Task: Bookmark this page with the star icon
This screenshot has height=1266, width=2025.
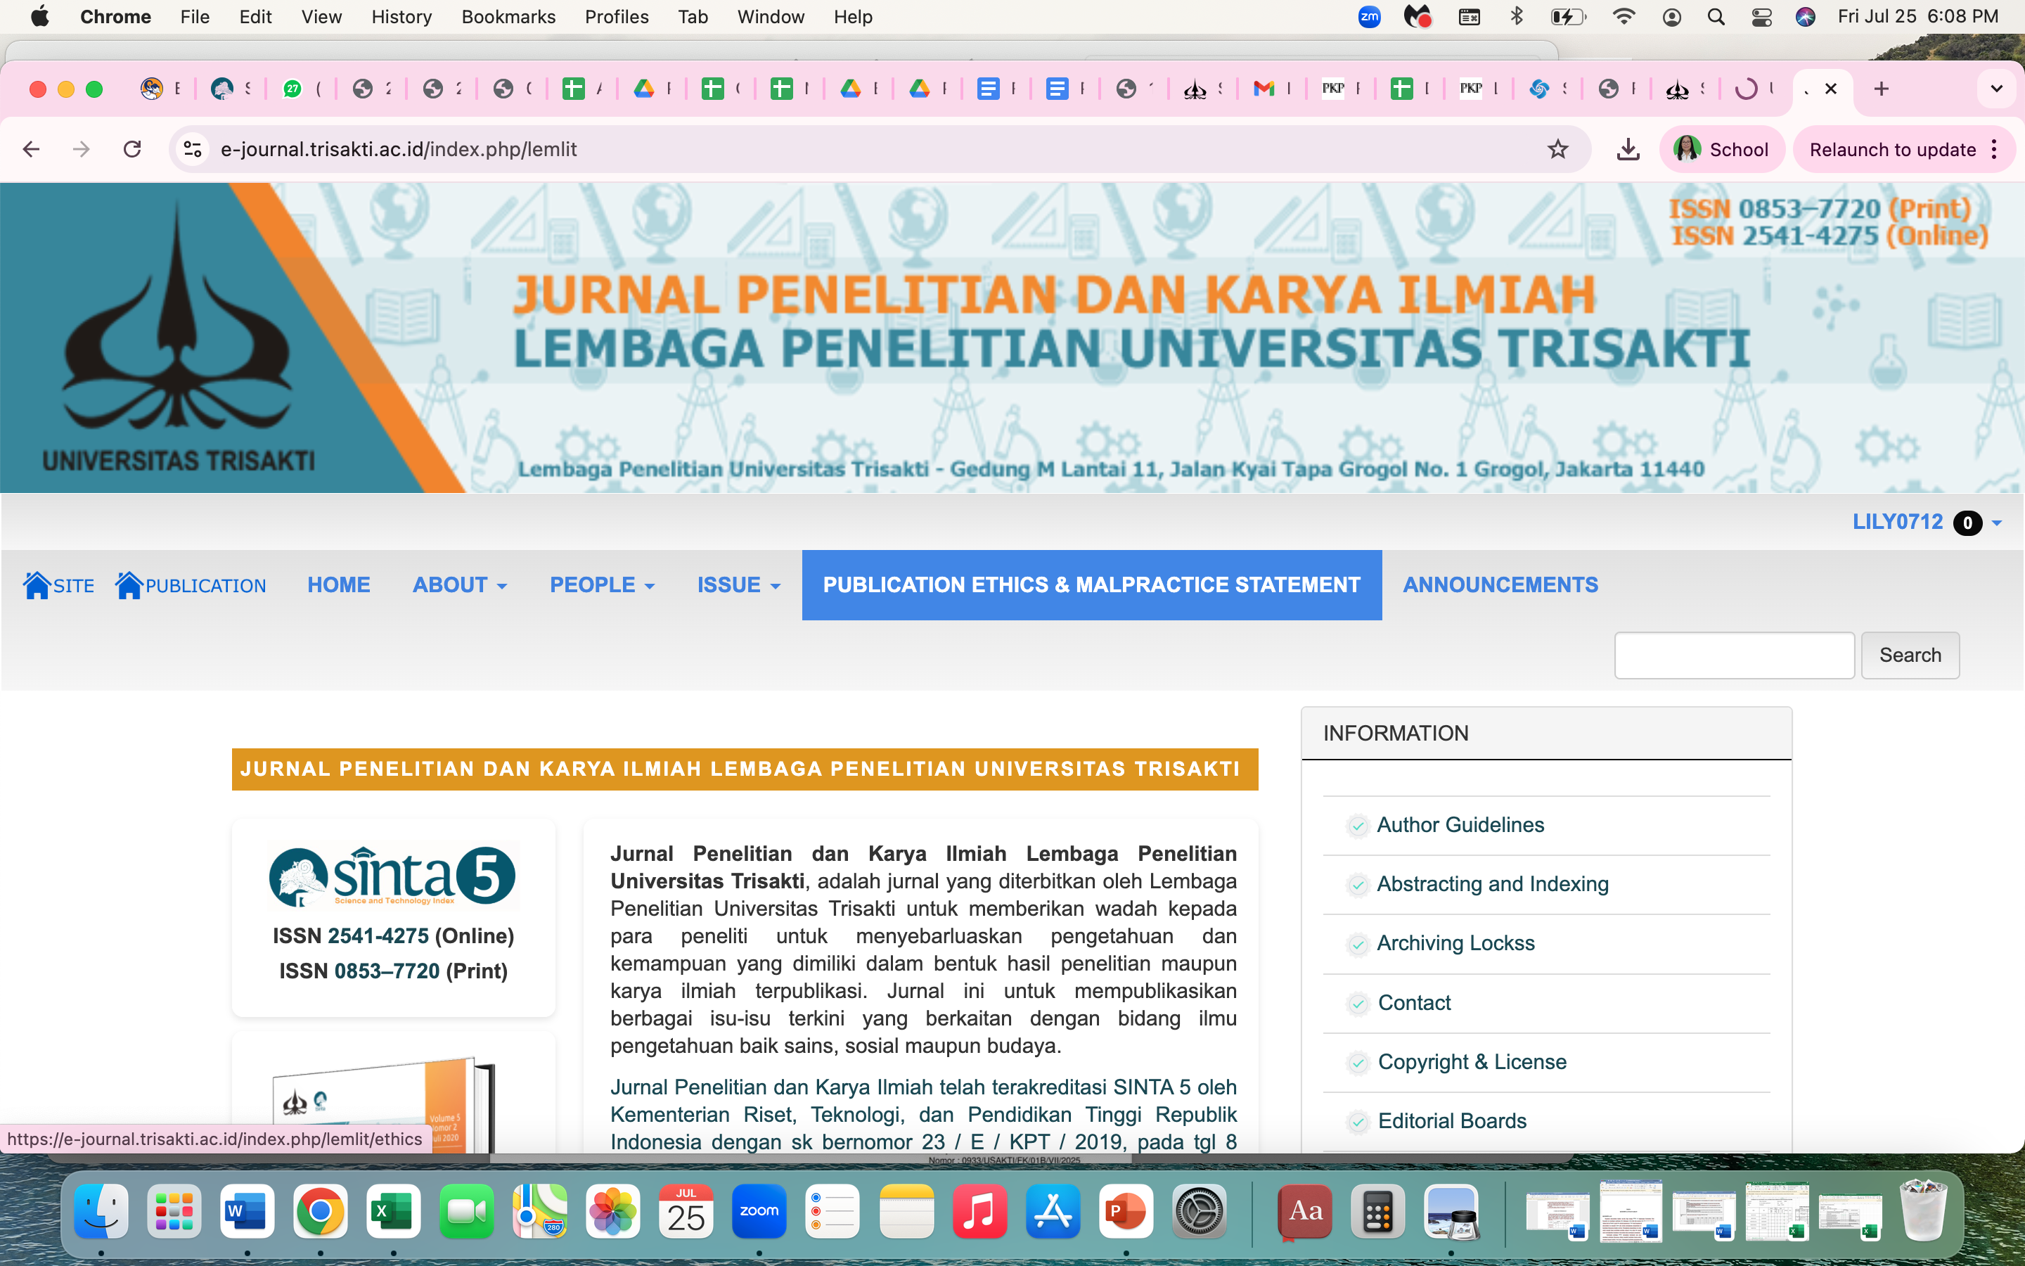Action: pyautogui.click(x=1557, y=149)
